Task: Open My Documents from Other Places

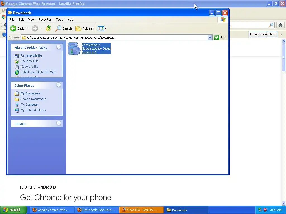Action: [30, 93]
